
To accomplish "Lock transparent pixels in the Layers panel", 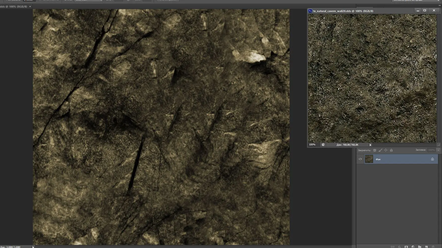I will [375, 150].
